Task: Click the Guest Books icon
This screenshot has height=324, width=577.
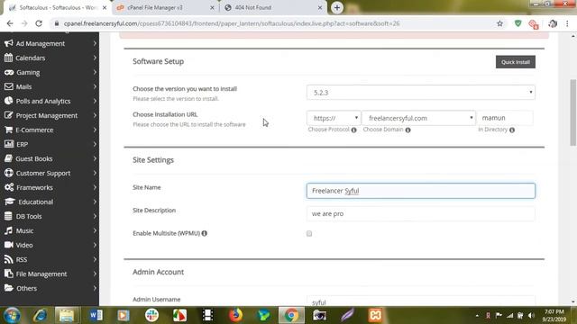Action: 8,158
